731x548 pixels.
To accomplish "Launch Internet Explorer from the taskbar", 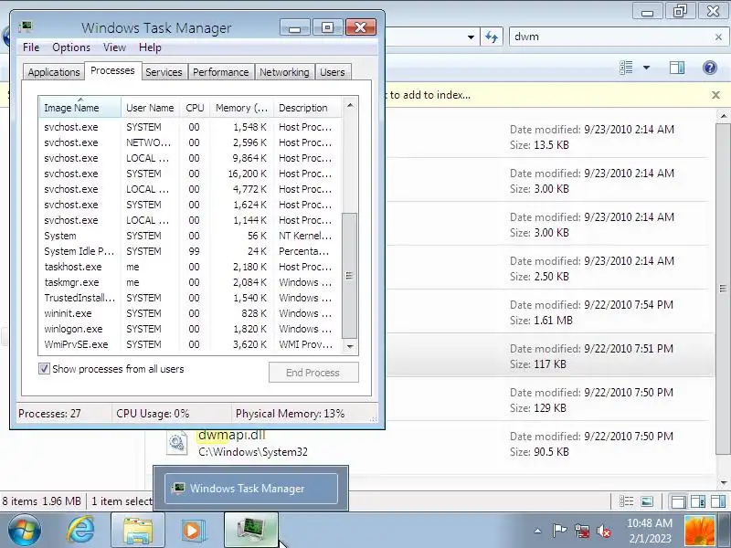I will pos(80,531).
